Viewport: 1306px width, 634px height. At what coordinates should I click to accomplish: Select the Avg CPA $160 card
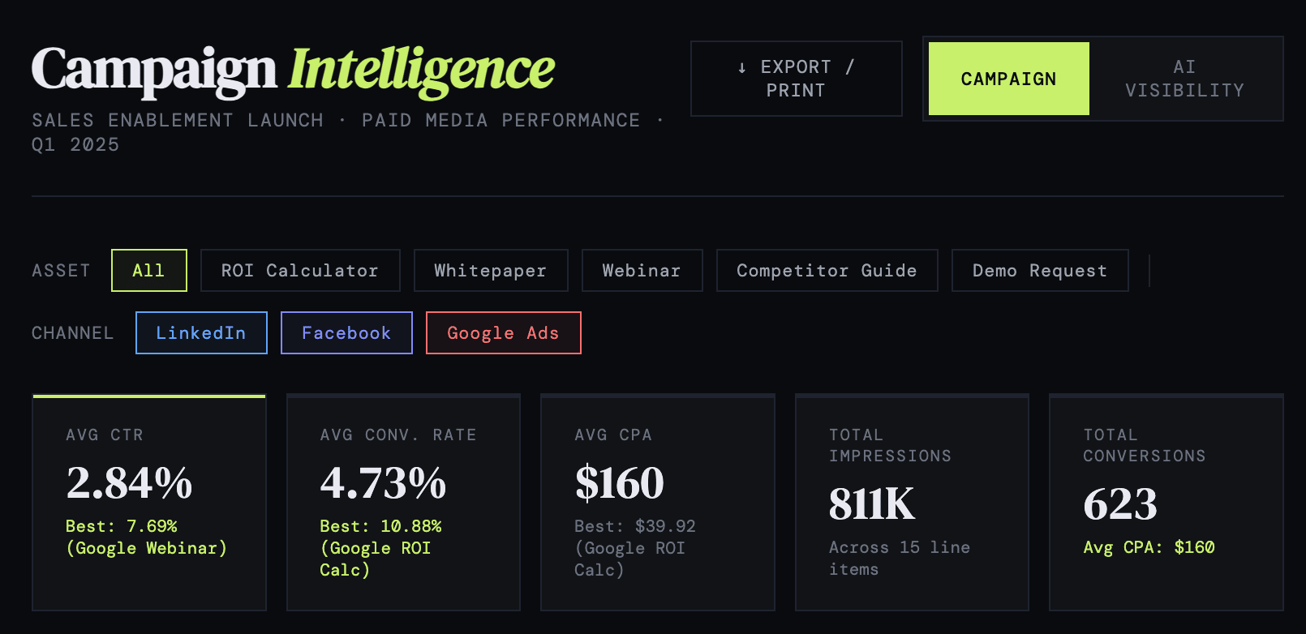coord(657,502)
